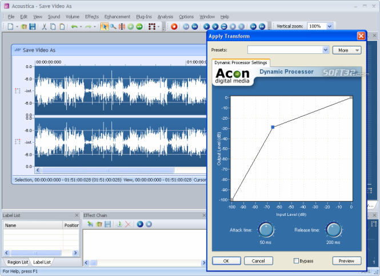Toggle the bottom channel dotted selector icon
The height and width of the screenshot is (276, 380).
(18, 141)
